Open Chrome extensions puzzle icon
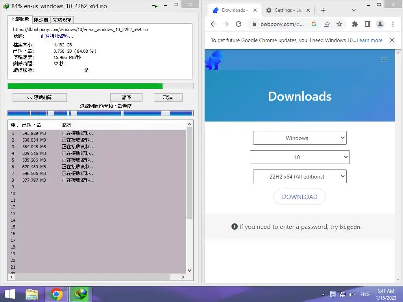 [355, 24]
